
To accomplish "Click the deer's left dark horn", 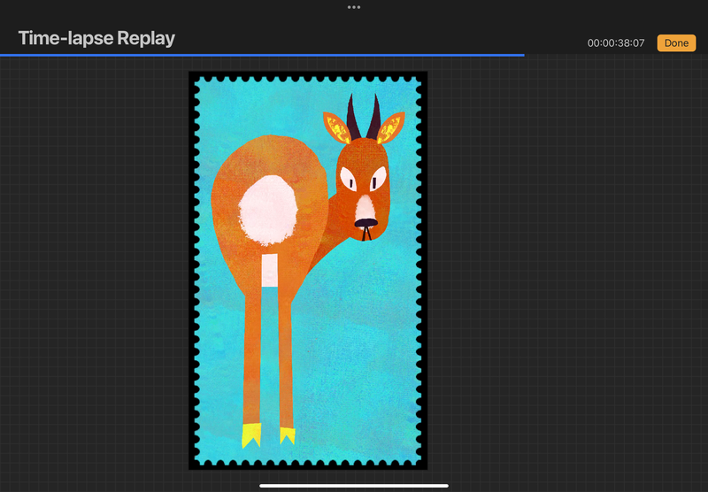I will tap(352, 118).
